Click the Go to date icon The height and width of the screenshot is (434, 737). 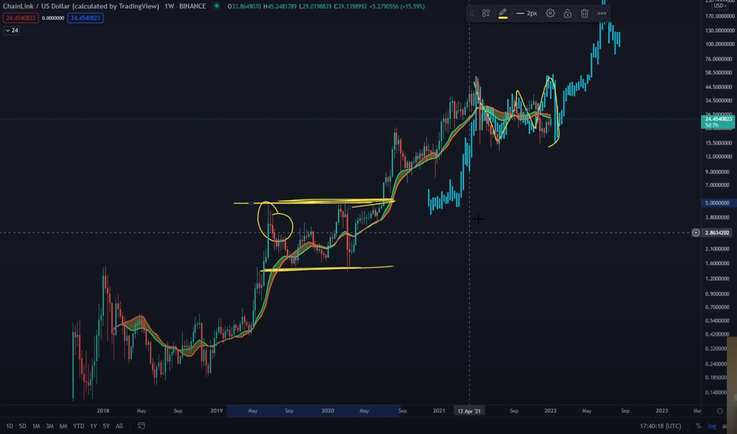click(x=141, y=426)
